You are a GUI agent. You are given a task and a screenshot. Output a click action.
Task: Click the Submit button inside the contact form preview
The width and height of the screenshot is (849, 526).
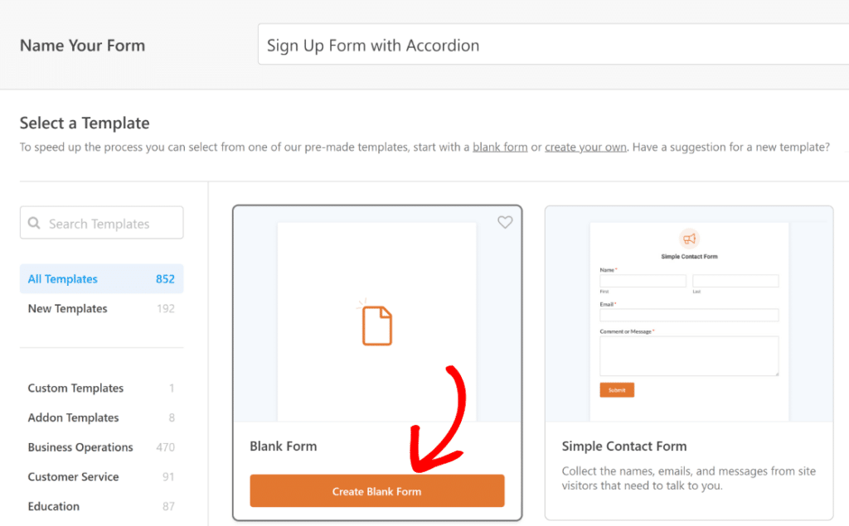[617, 388]
